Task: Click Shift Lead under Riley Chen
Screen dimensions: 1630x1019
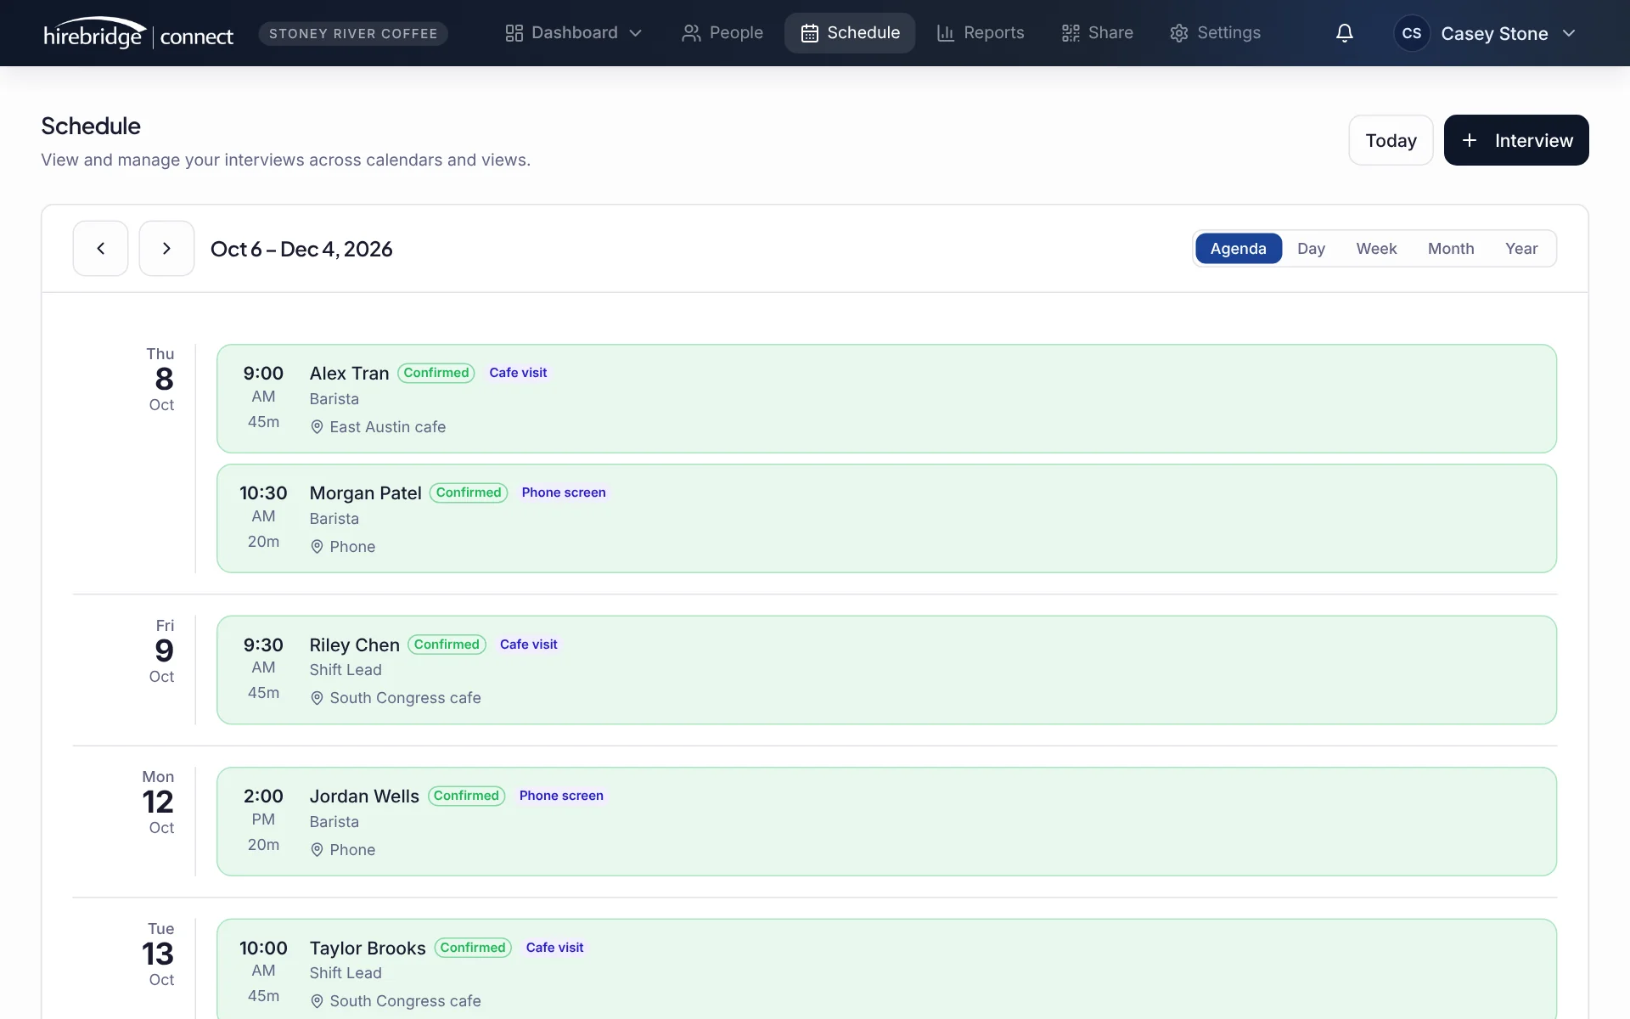Action: (x=346, y=670)
